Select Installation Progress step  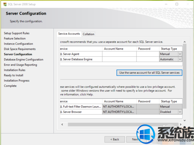coord(17,81)
